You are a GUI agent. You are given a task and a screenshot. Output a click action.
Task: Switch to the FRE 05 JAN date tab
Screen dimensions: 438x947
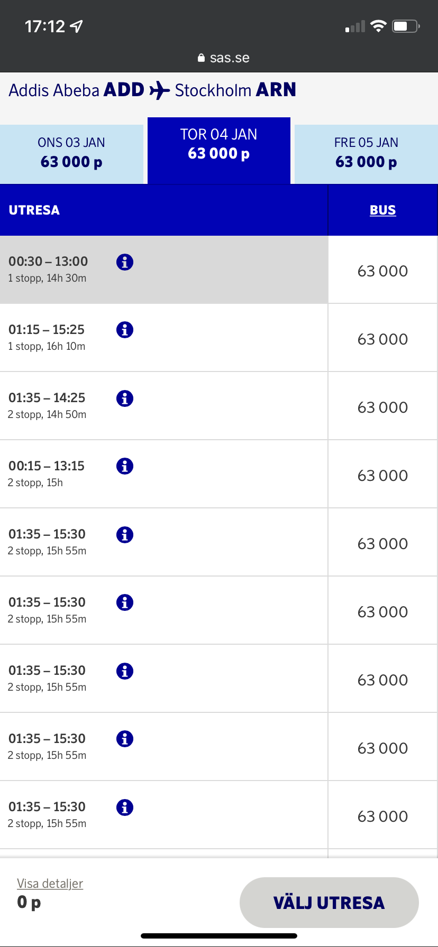[366, 154]
